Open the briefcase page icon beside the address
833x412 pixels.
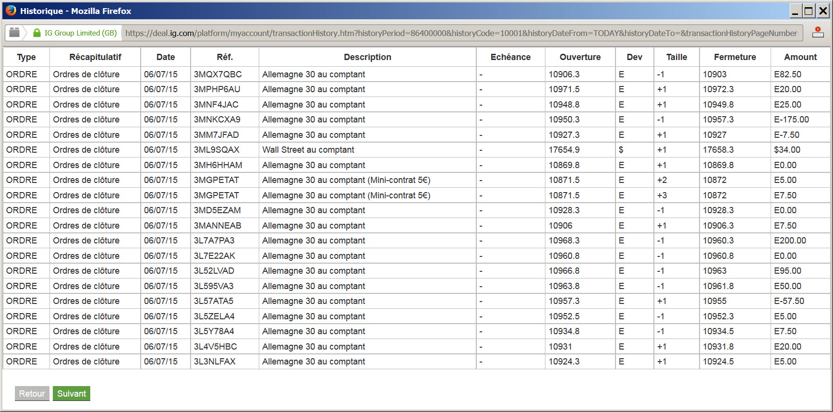tap(14, 33)
